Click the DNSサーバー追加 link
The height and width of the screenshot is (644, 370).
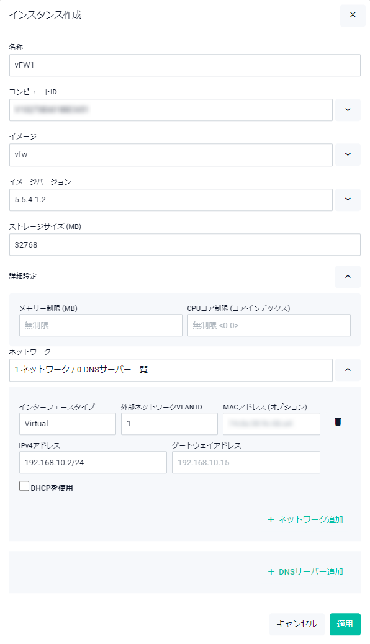point(305,571)
